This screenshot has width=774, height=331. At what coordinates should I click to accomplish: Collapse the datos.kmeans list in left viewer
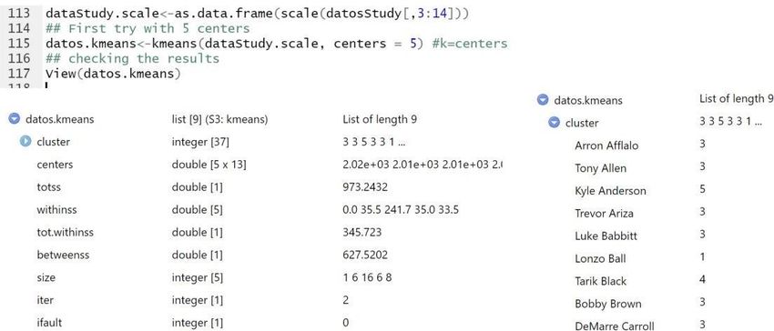[15, 119]
